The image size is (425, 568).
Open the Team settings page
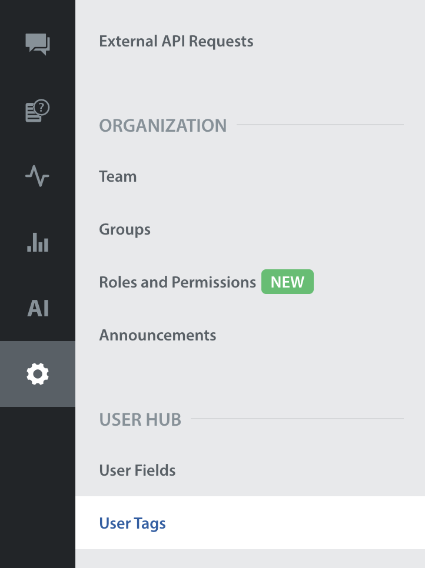point(118,176)
